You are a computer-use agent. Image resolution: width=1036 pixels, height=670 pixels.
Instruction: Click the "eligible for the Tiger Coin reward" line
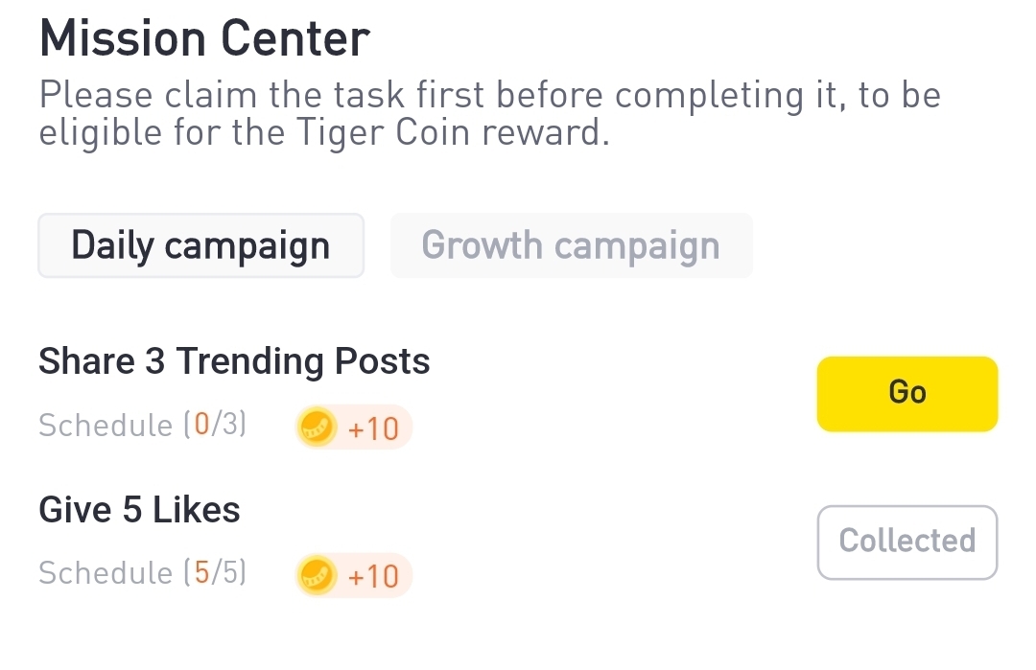[323, 132]
